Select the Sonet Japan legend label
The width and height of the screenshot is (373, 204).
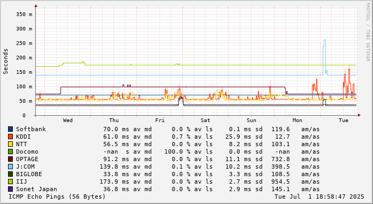point(36,189)
